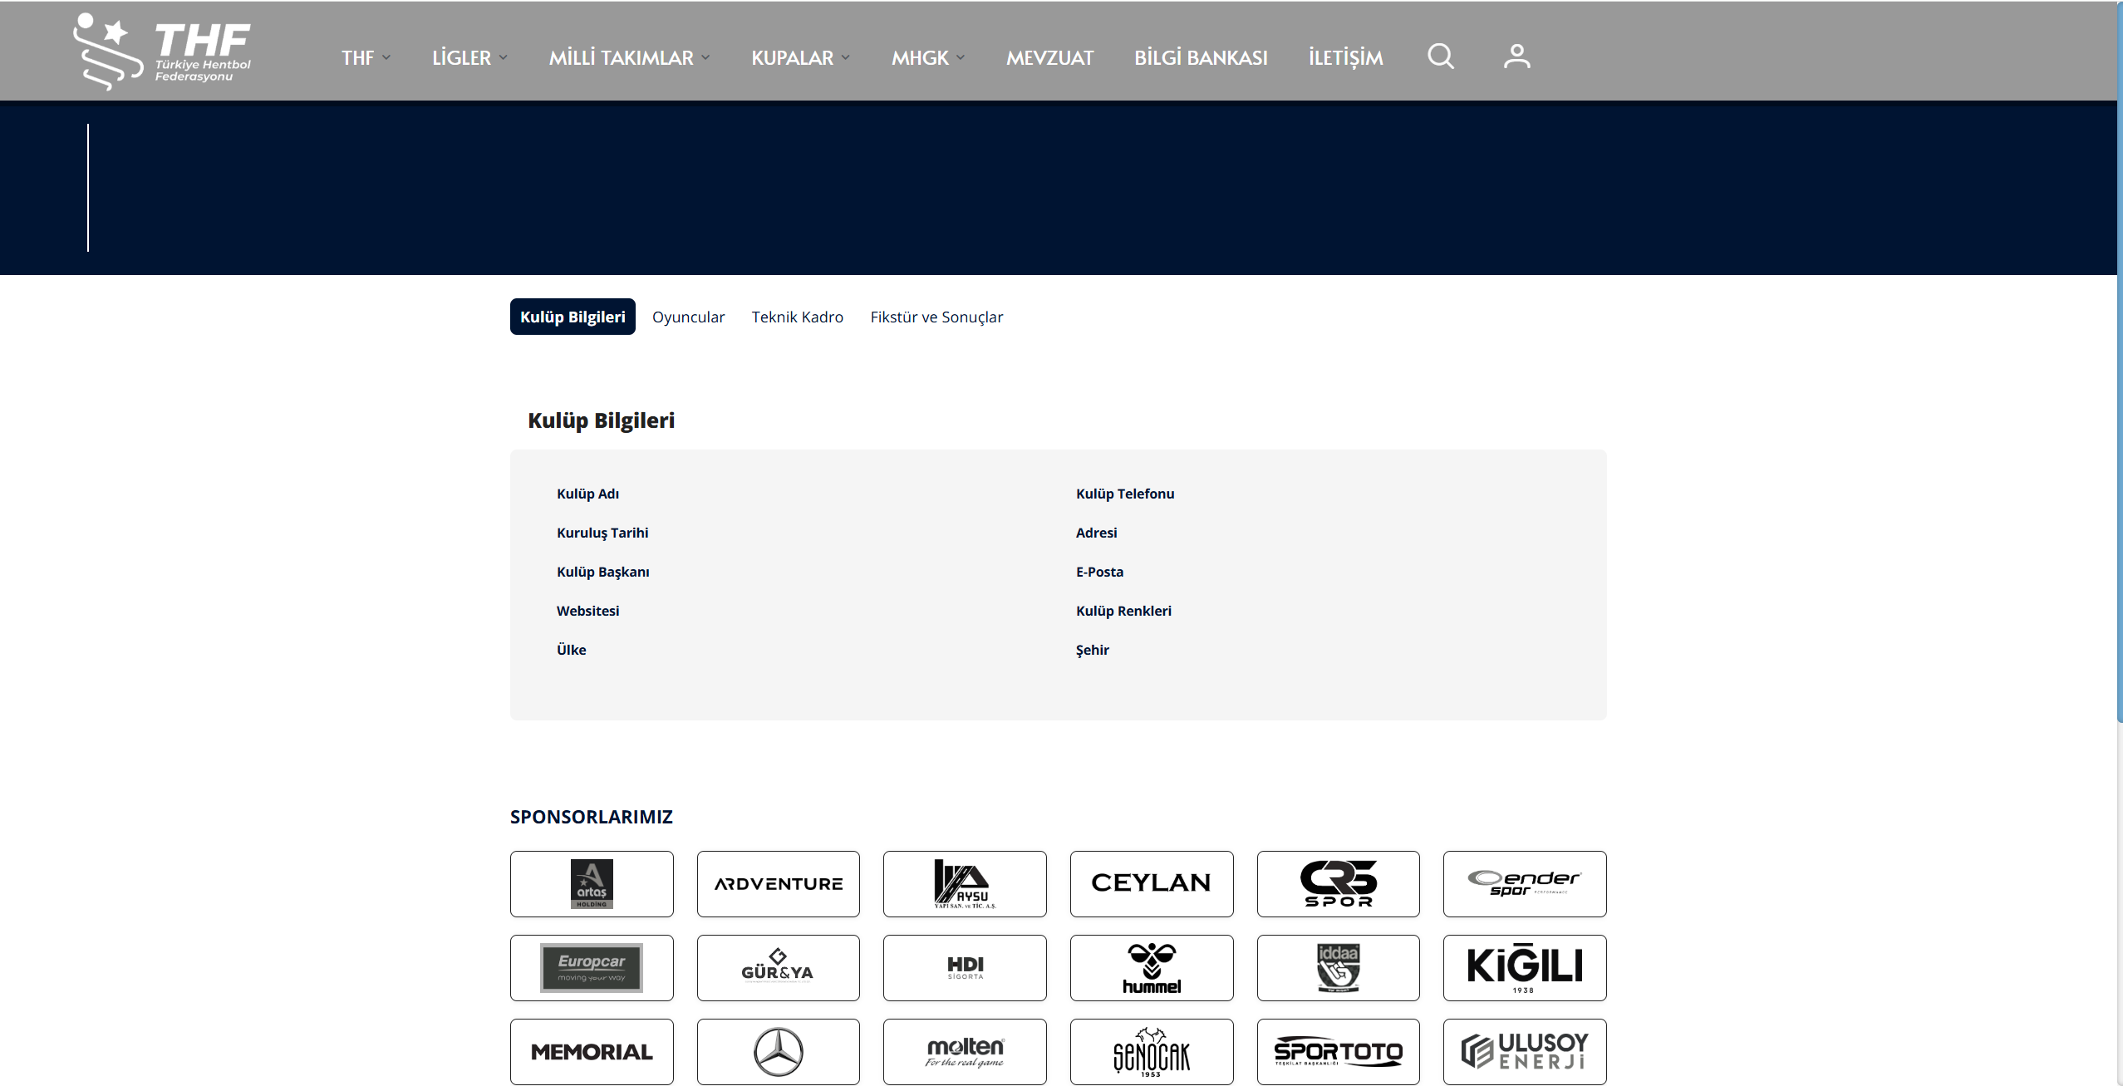Go to BİLGİ BANKASI in the navigation
Viewport: 2123px width, 1086px height.
(1201, 57)
